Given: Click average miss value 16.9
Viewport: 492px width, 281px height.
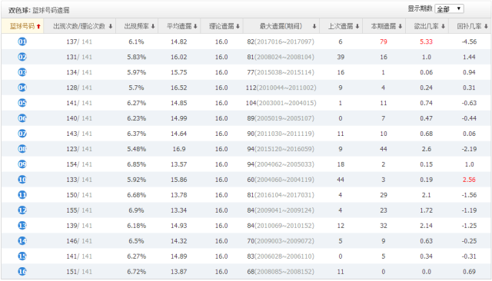Looking at the screenshot, I should pos(179,149).
